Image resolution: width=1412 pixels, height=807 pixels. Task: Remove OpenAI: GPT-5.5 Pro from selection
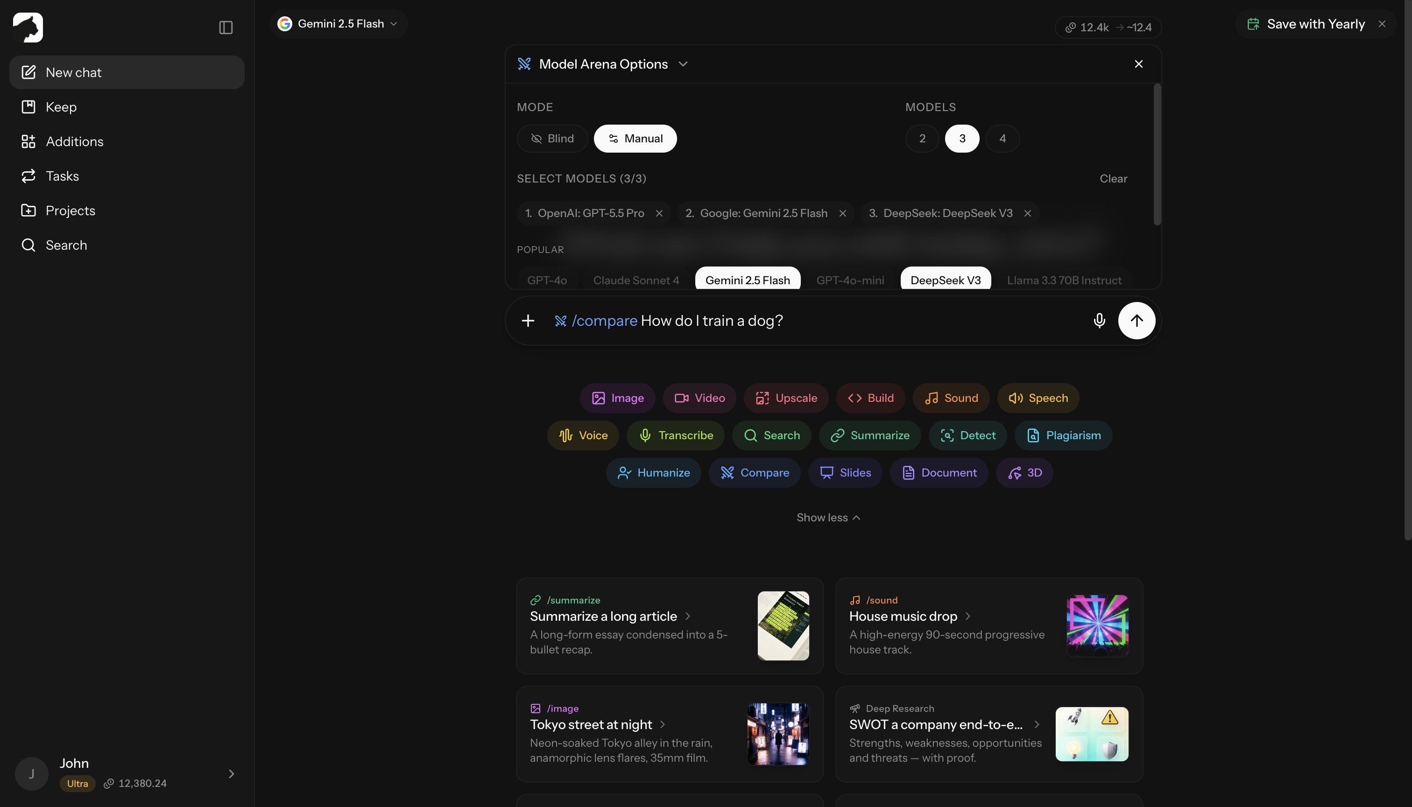click(x=659, y=213)
